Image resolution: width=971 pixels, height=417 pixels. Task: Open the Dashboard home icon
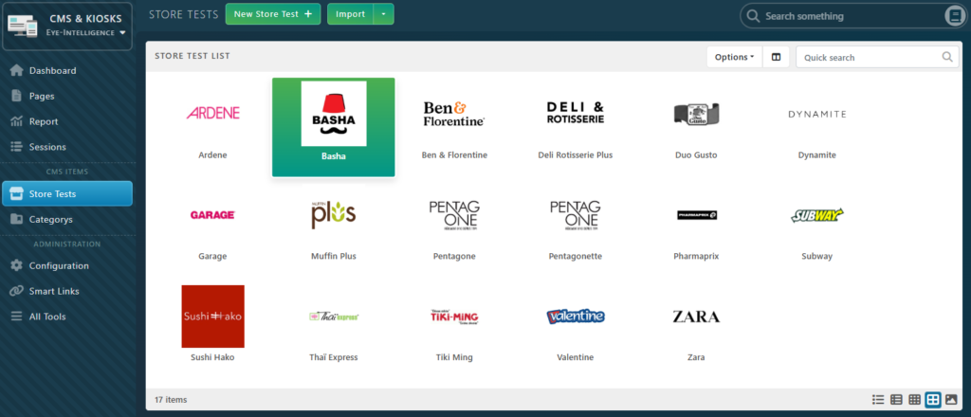[x=17, y=70]
